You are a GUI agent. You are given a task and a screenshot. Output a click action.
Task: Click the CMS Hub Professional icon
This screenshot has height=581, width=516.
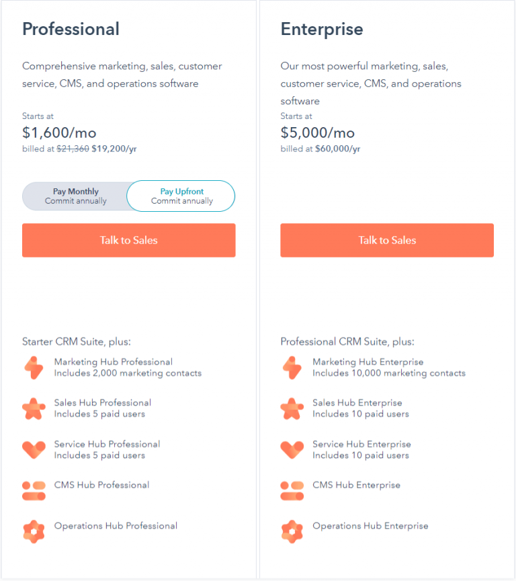pos(34,491)
